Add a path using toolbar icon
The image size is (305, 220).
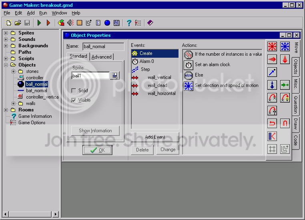pyautogui.click(x=89, y=23)
